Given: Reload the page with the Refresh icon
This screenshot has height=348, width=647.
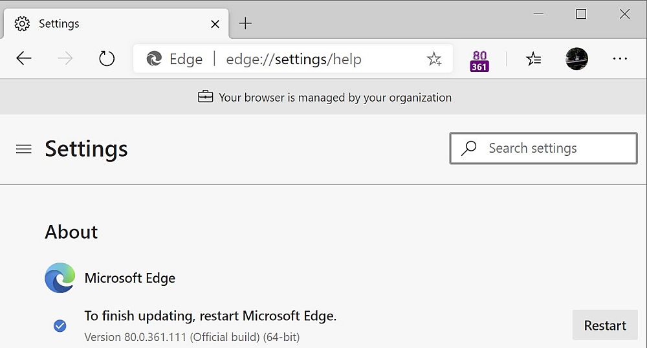Looking at the screenshot, I should tap(107, 59).
